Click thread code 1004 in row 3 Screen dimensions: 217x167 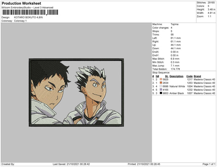190,86
